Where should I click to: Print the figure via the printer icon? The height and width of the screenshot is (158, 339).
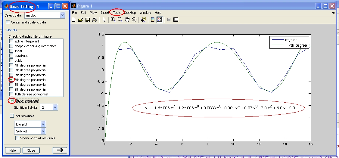coord(94,20)
